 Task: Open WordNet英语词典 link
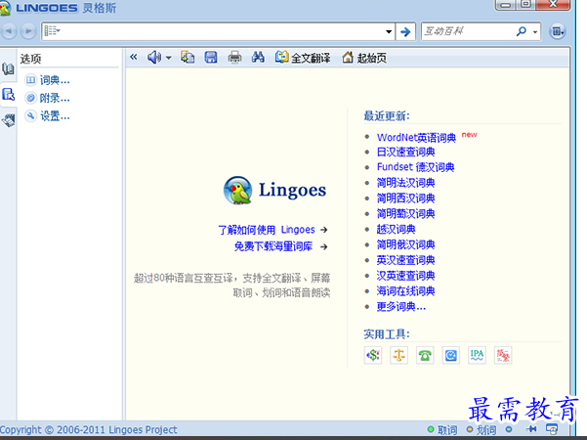point(416,138)
